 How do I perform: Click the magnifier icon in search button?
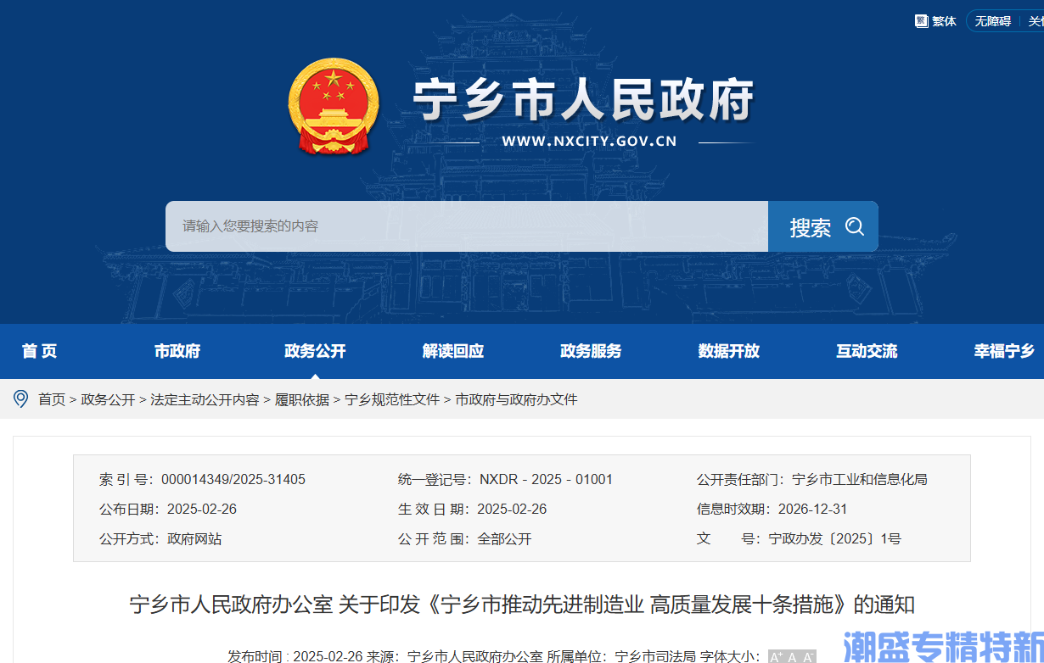855,226
